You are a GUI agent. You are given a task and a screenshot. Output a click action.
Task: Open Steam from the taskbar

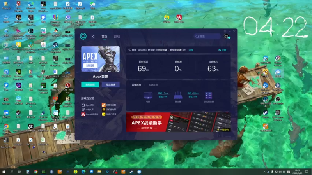(x=131, y=171)
